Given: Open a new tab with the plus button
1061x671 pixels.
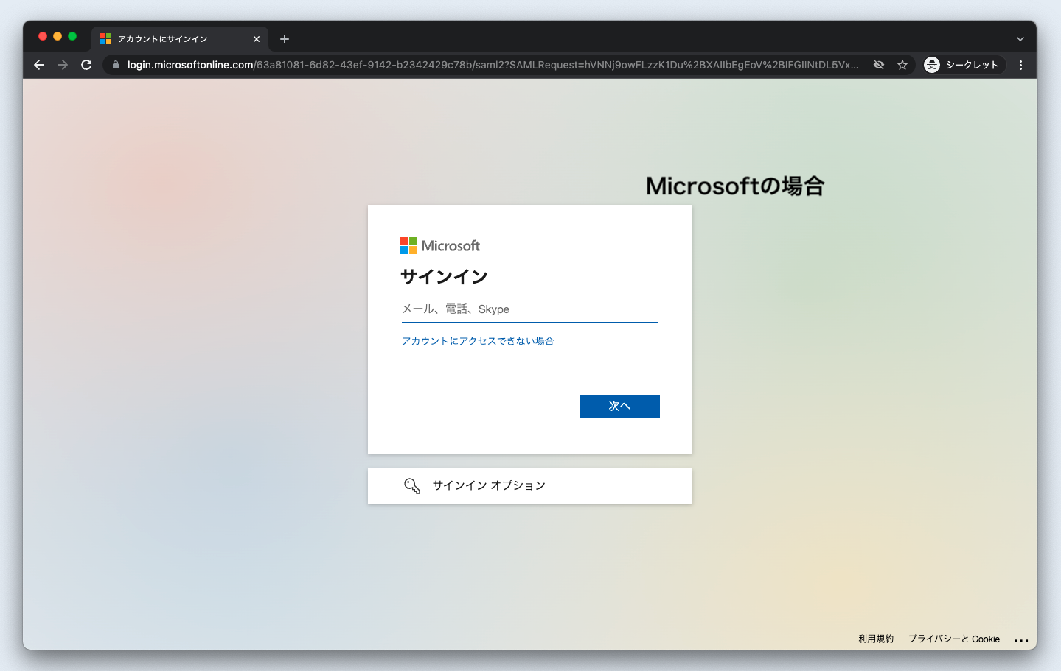Looking at the screenshot, I should [x=285, y=39].
